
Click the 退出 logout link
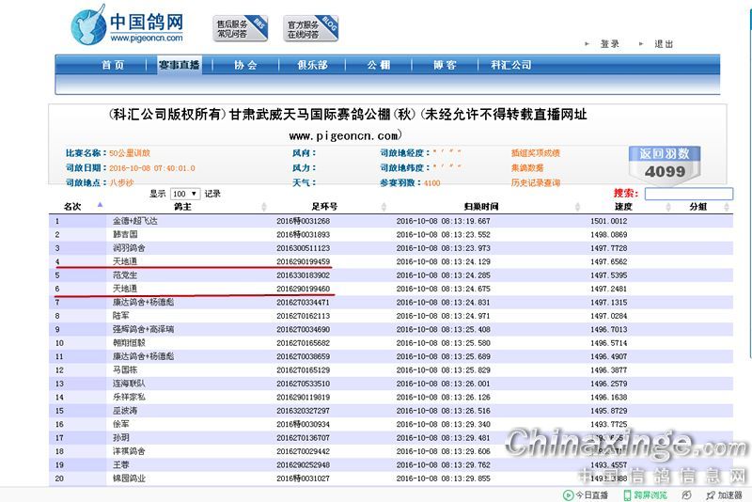[664, 44]
